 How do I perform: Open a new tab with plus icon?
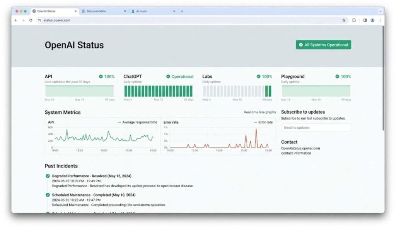coord(182,11)
